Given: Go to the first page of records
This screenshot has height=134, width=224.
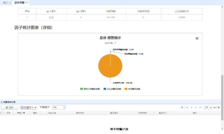Looking at the screenshot, I should click(187, 107).
